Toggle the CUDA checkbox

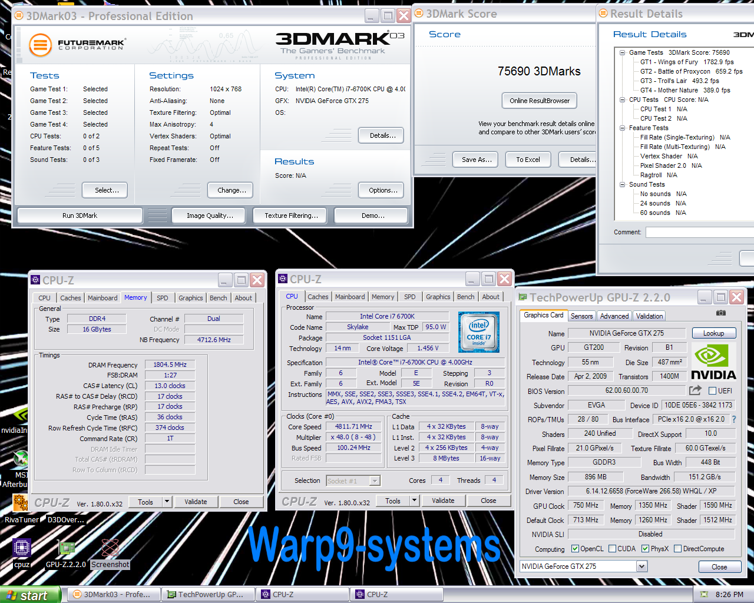tap(613, 549)
